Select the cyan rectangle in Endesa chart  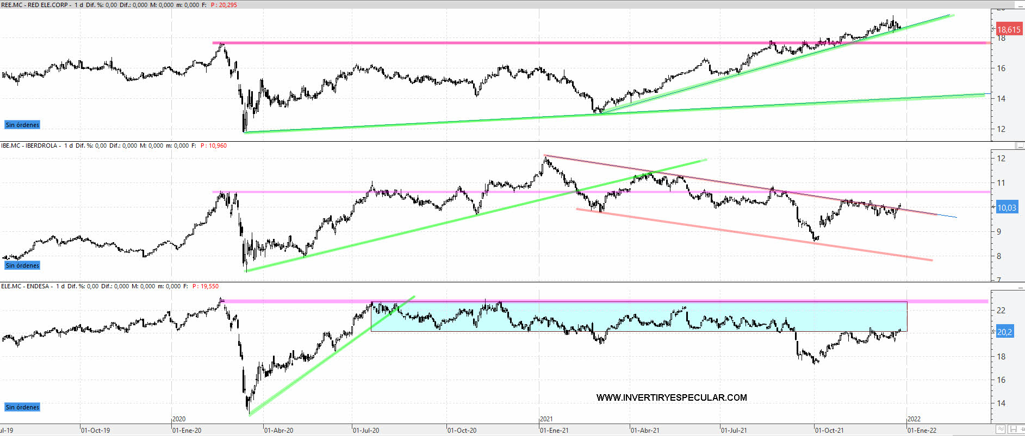pos(638,317)
